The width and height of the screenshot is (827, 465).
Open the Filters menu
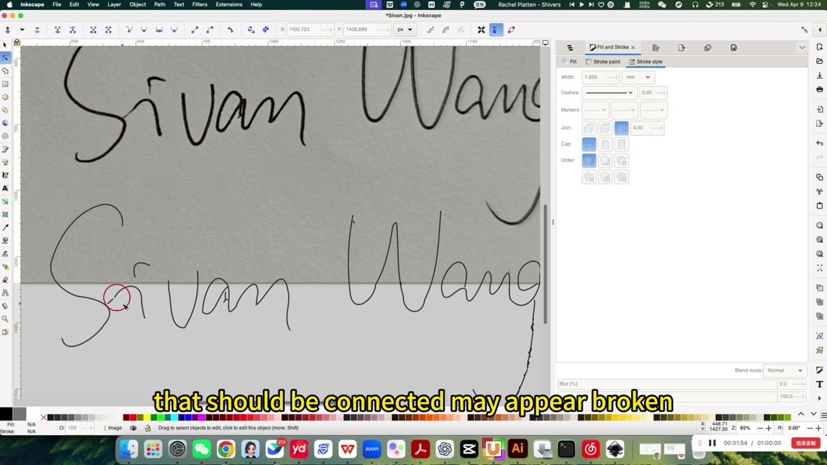click(x=200, y=5)
